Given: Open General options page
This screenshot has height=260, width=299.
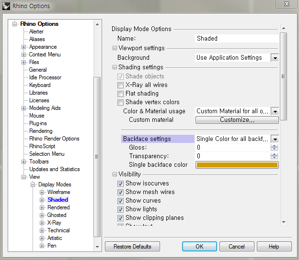Looking at the screenshot, I should (x=38, y=70).
